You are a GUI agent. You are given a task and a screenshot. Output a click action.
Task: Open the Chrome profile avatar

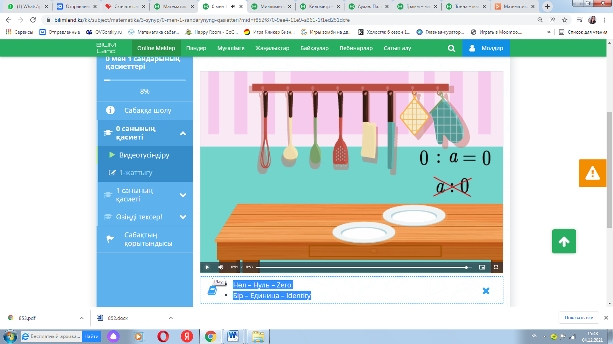coord(592,20)
